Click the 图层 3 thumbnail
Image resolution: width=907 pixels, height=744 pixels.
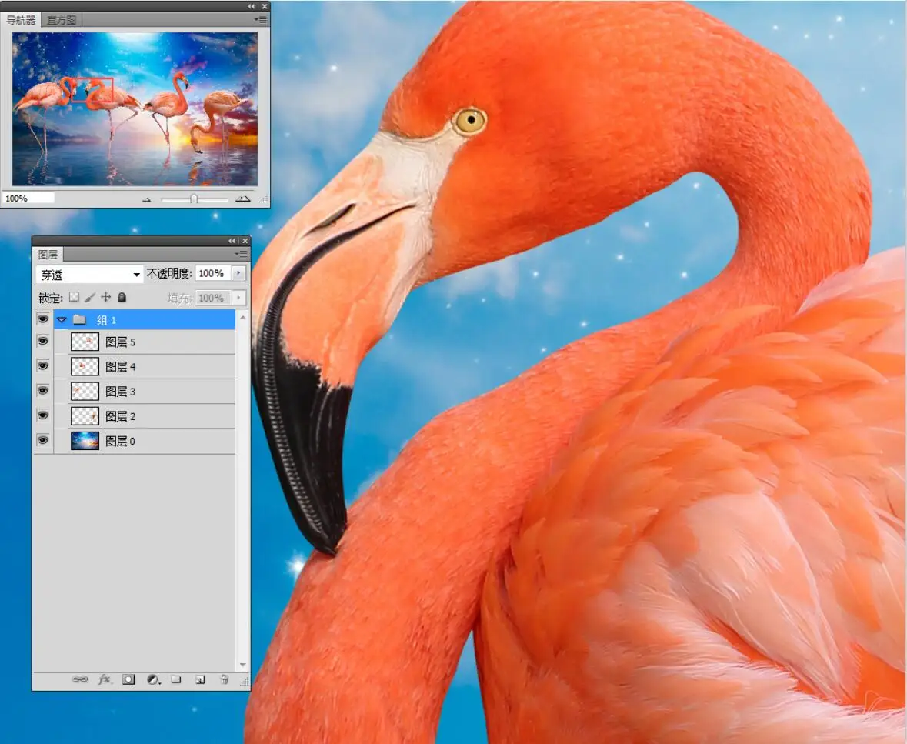85,392
